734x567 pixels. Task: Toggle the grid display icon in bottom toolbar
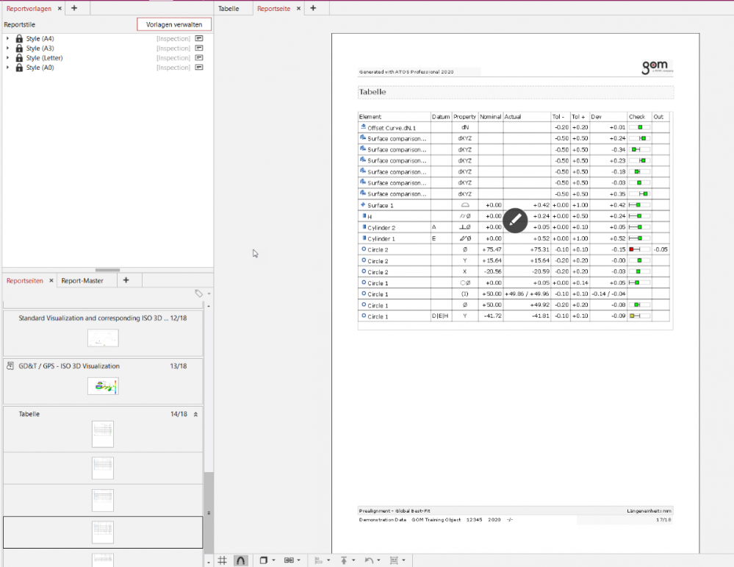223,560
